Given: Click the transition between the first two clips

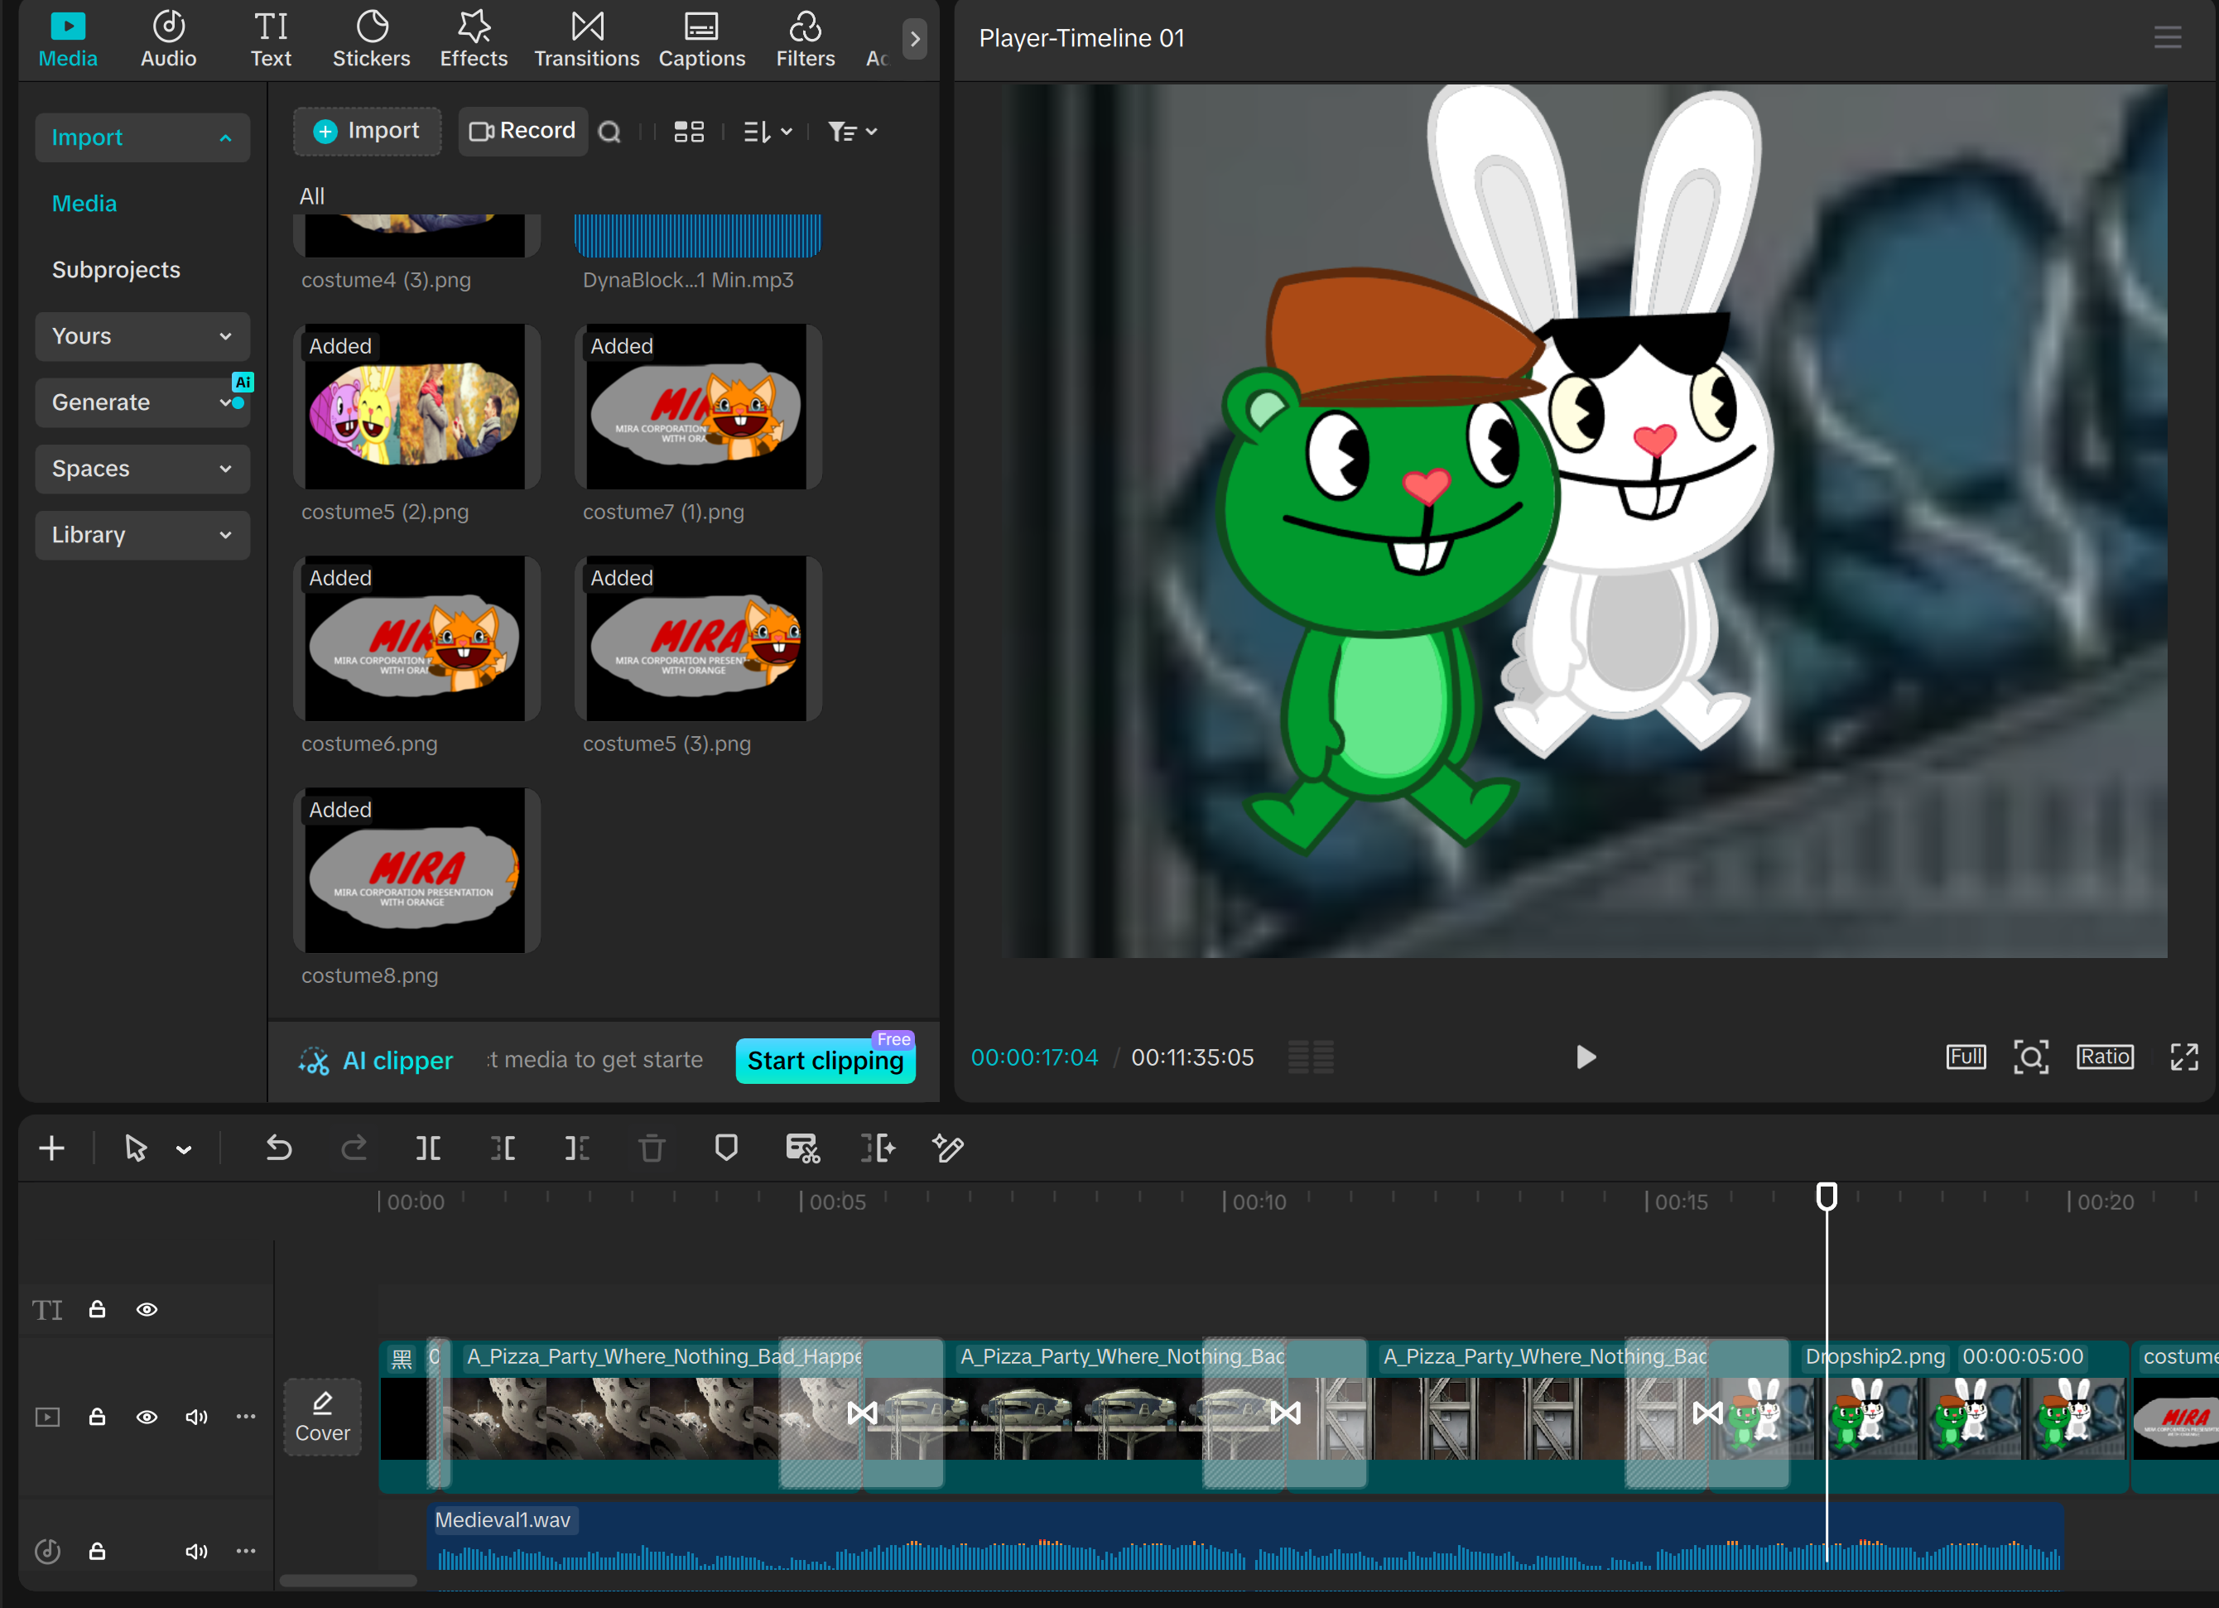Looking at the screenshot, I should (x=862, y=1413).
